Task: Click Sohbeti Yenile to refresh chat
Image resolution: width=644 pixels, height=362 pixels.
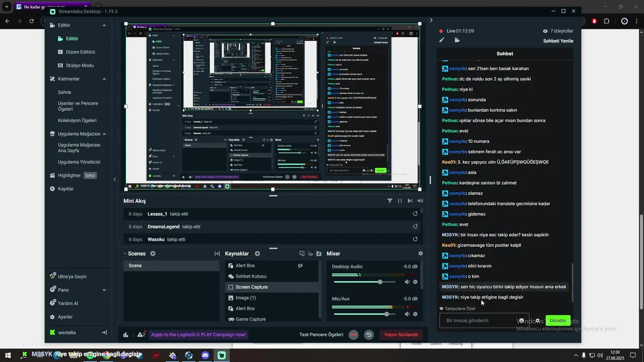Action: (x=558, y=41)
